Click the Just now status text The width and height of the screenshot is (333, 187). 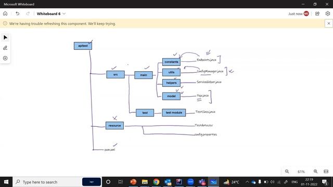(295, 14)
